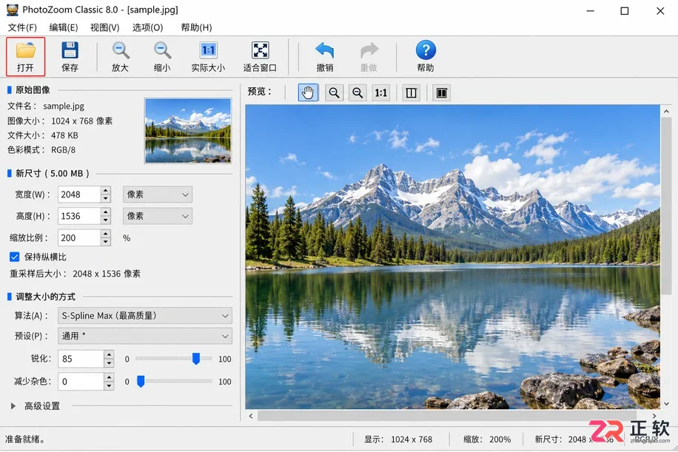Set preview to 1:1 in preview bar
The image size is (678, 452).
point(381,92)
